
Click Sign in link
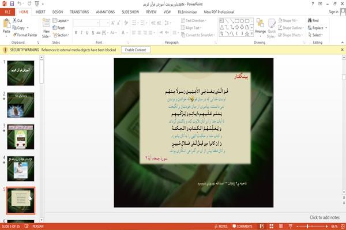click(x=333, y=12)
